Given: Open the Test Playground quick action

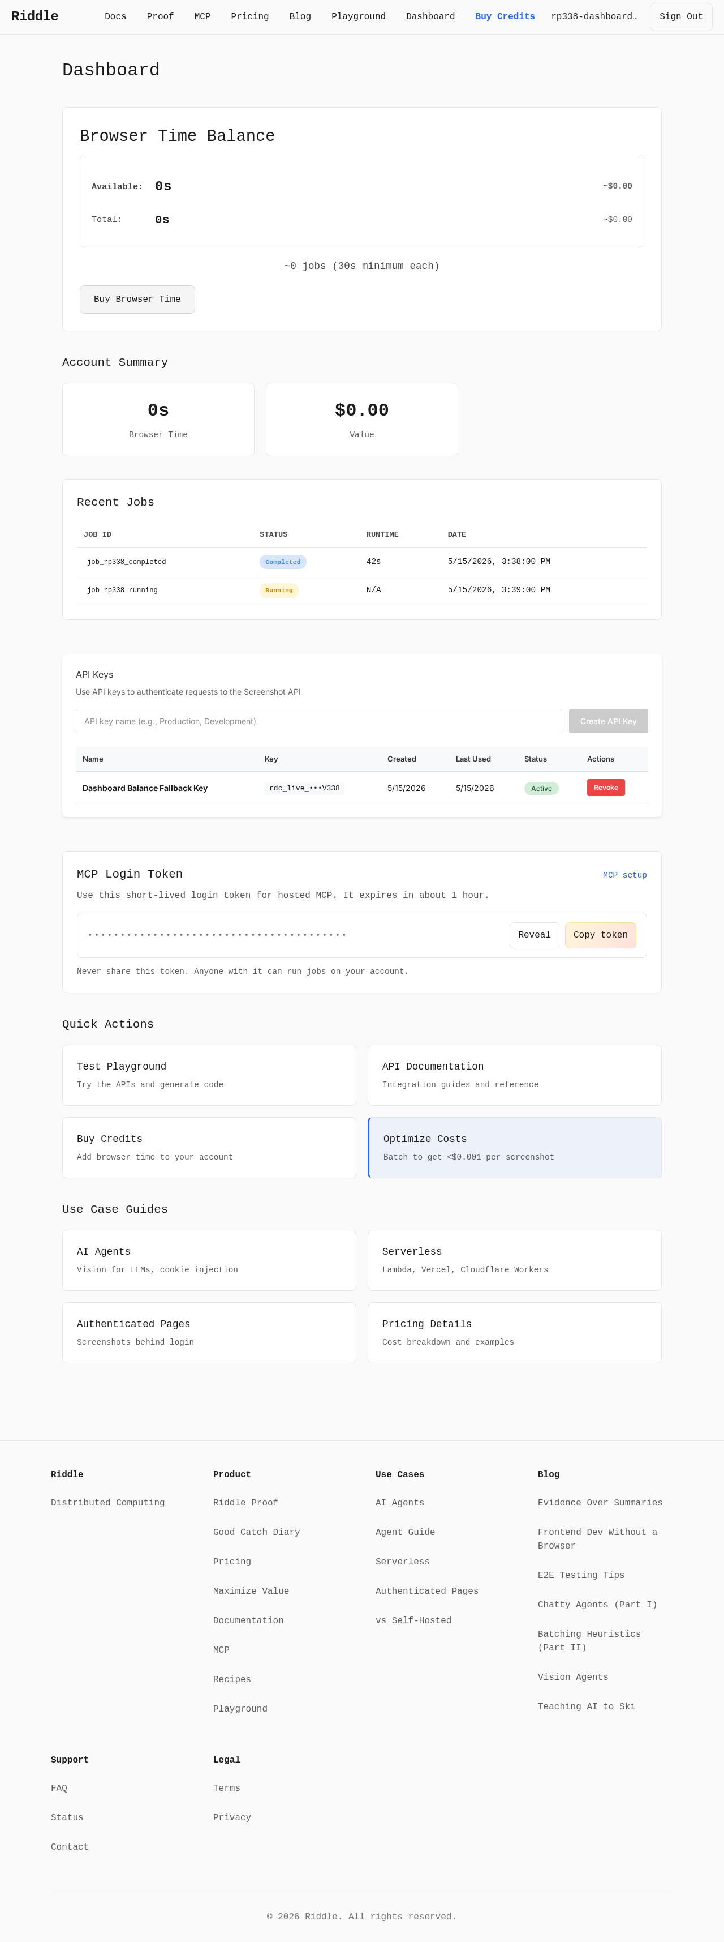Looking at the screenshot, I should [209, 1075].
